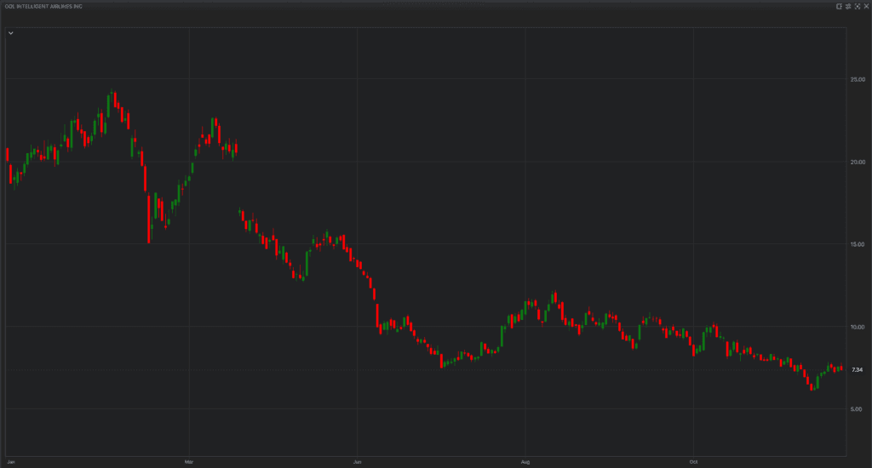Click the Jan date axis label

10,462
